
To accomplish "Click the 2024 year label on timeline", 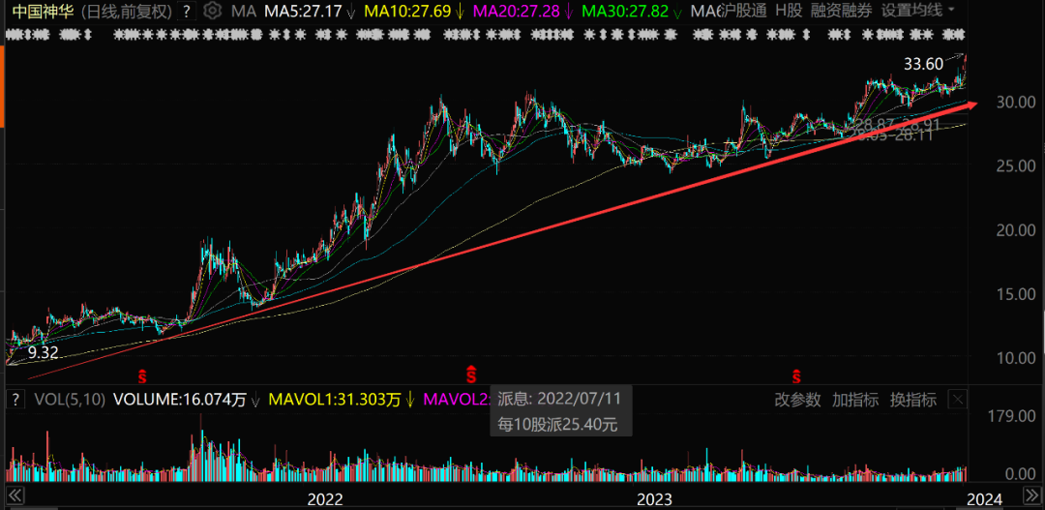I will pos(984,498).
